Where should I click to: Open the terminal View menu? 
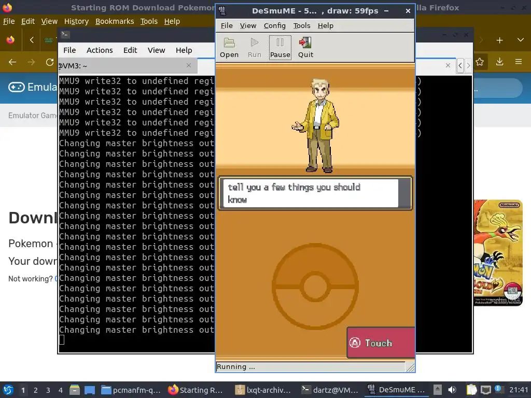pyautogui.click(x=156, y=50)
